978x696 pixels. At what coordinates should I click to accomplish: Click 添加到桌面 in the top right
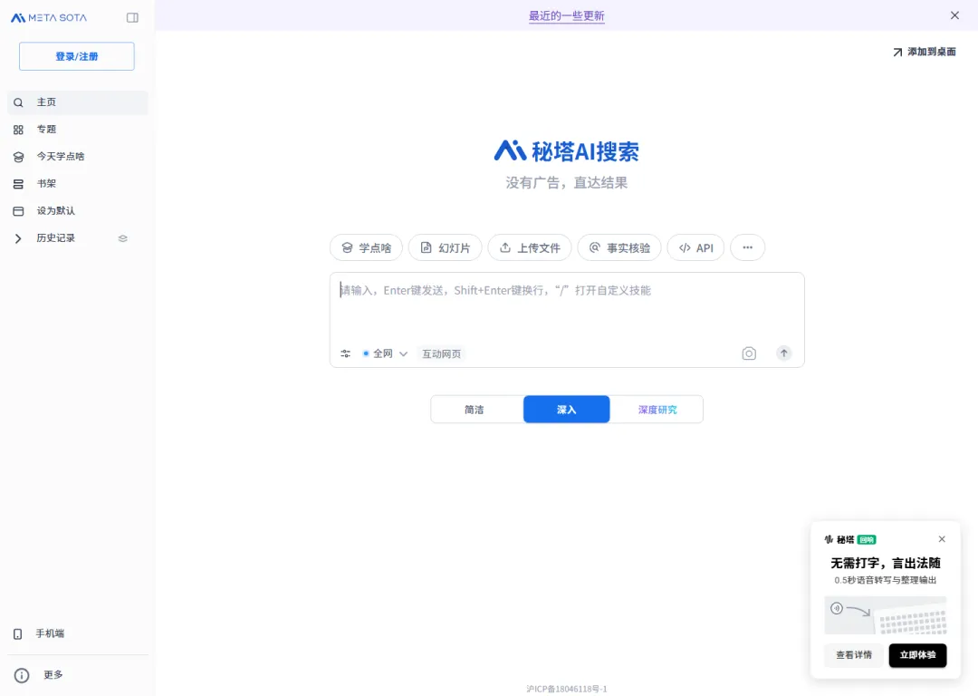(925, 52)
